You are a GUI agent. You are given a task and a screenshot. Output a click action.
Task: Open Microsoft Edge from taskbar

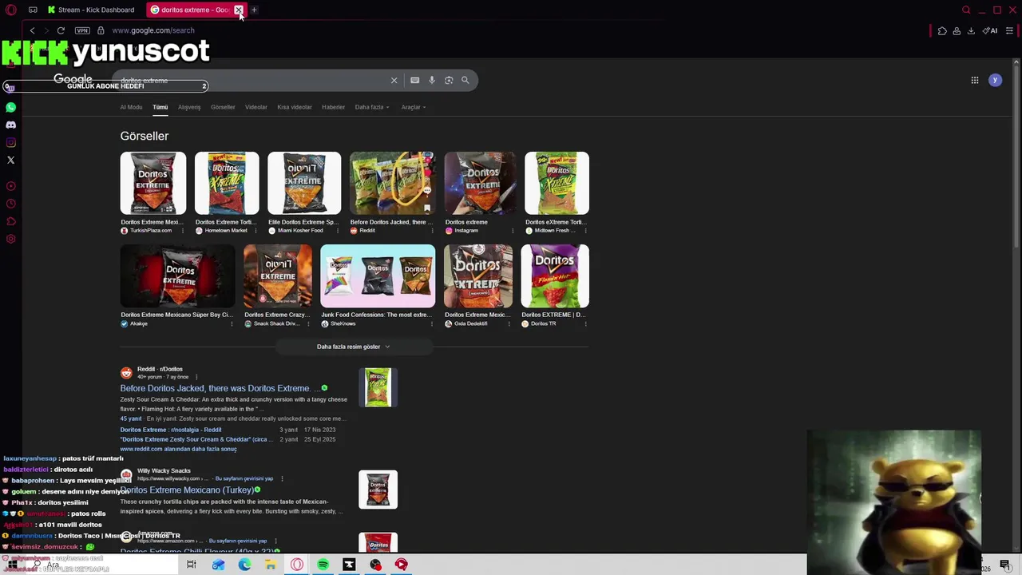click(244, 565)
